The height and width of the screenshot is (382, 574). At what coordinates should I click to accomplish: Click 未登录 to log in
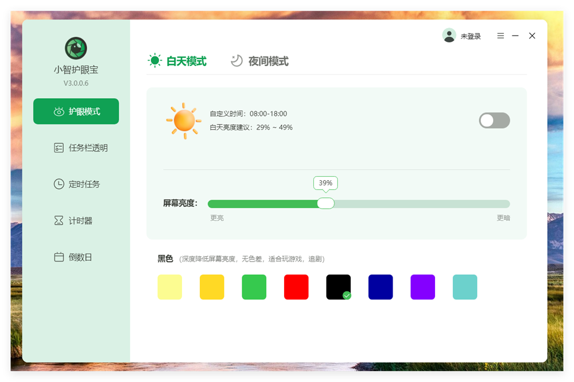(471, 36)
